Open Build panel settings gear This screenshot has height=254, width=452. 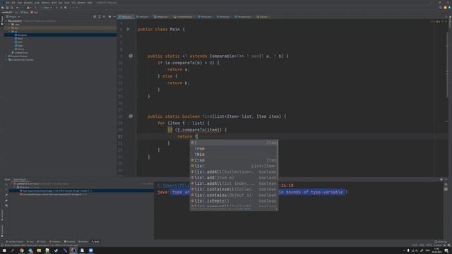click(441, 179)
